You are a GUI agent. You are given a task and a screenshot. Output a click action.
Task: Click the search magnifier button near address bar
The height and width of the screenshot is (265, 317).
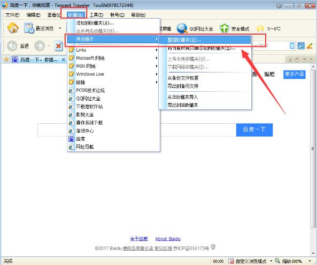coord(301,46)
